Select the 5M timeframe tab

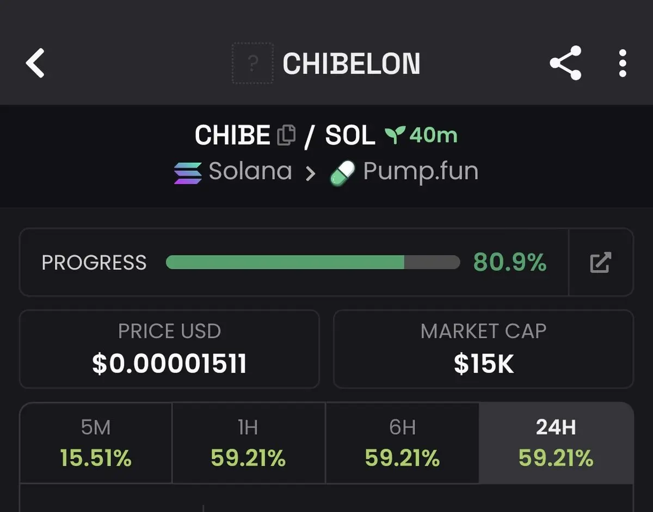coord(96,443)
